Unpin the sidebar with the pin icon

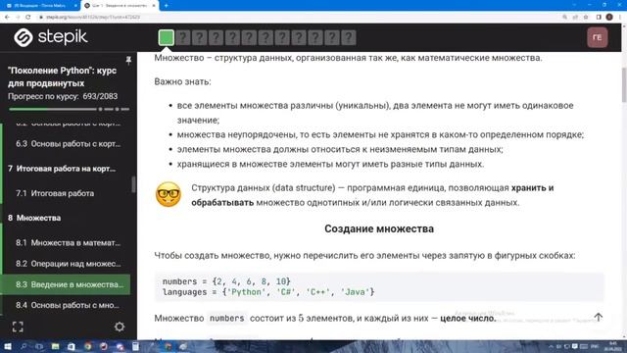click(x=128, y=60)
